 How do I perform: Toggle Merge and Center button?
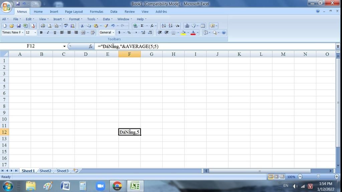click(83, 32)
